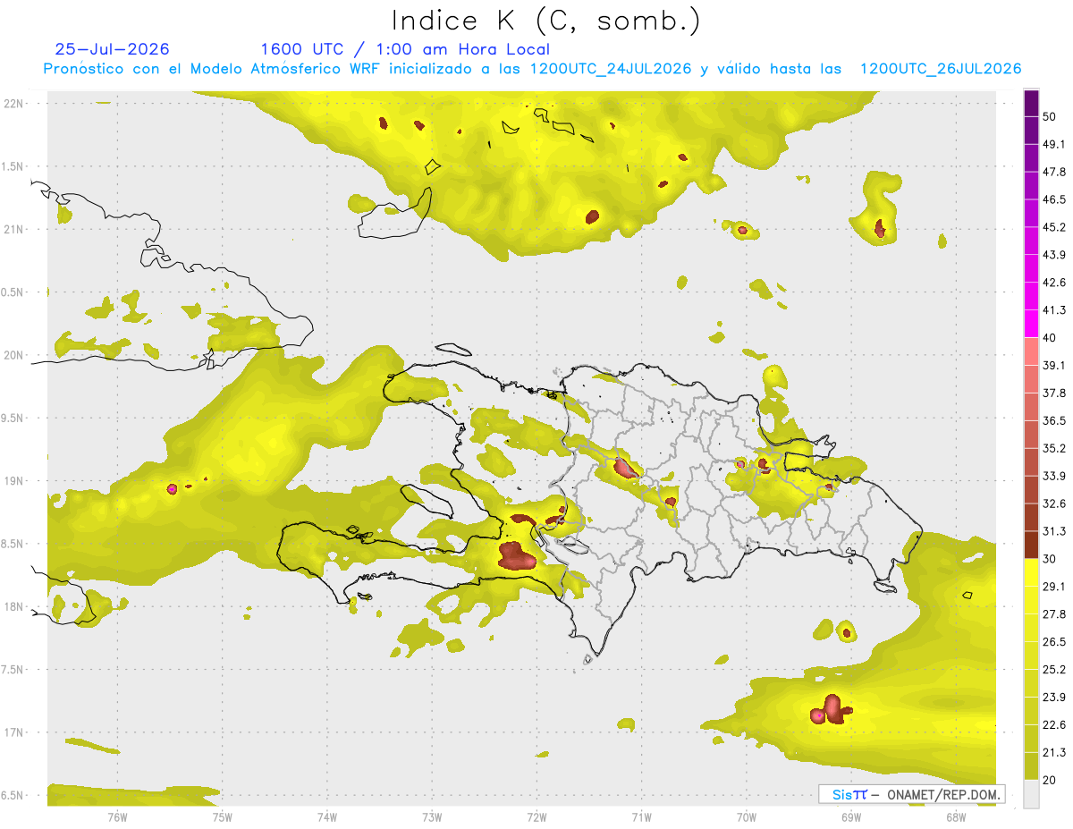Click the longitude axis label "73W"
The height and width of the screenshot is (829, 1073).
click(432, 816)
